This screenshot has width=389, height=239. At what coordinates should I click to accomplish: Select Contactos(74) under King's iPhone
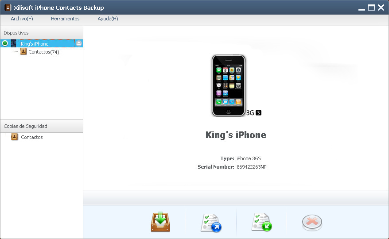click(44, 52)
